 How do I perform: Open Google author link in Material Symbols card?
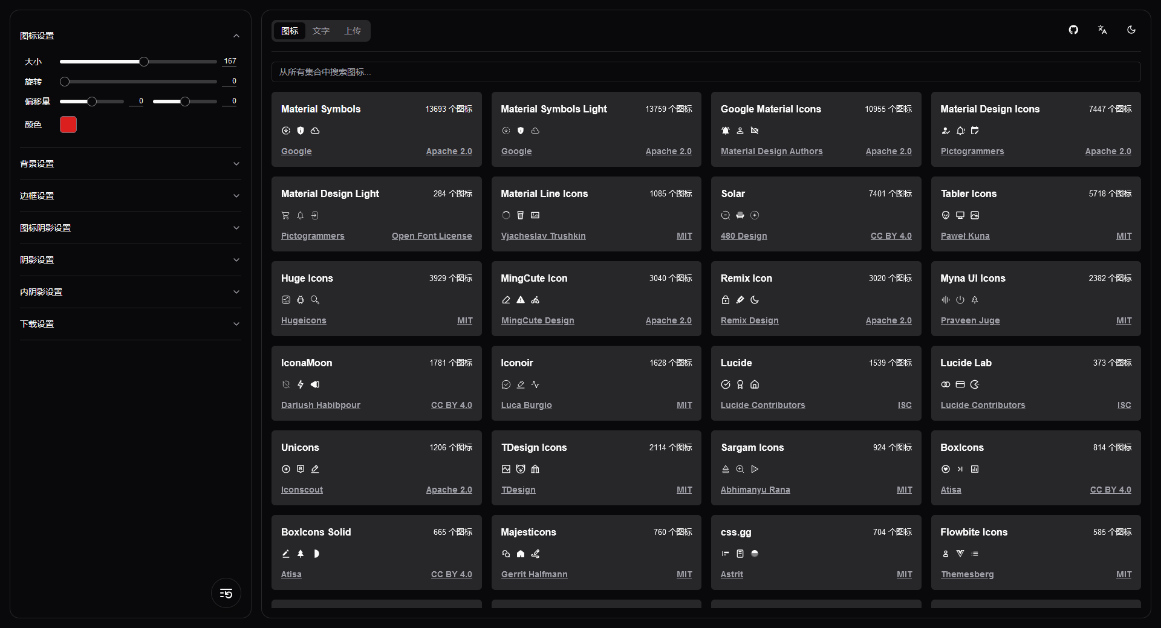point(296,151)
